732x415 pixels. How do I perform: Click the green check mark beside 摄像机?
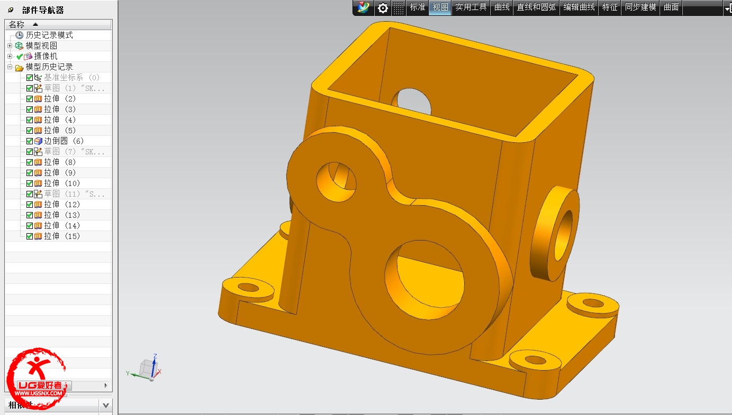20,57
